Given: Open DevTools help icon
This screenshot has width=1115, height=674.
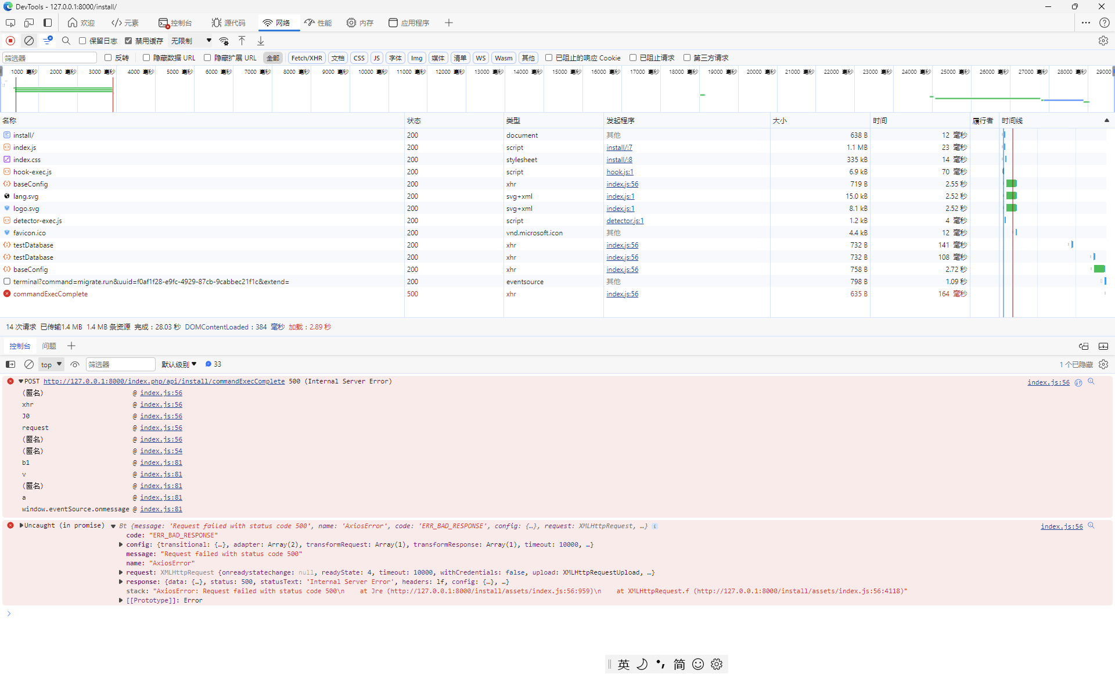Looking at the screenshot, I should (x=1105, y=23).
